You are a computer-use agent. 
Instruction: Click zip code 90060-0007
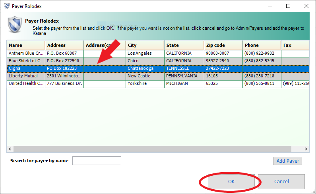(223, 53)
